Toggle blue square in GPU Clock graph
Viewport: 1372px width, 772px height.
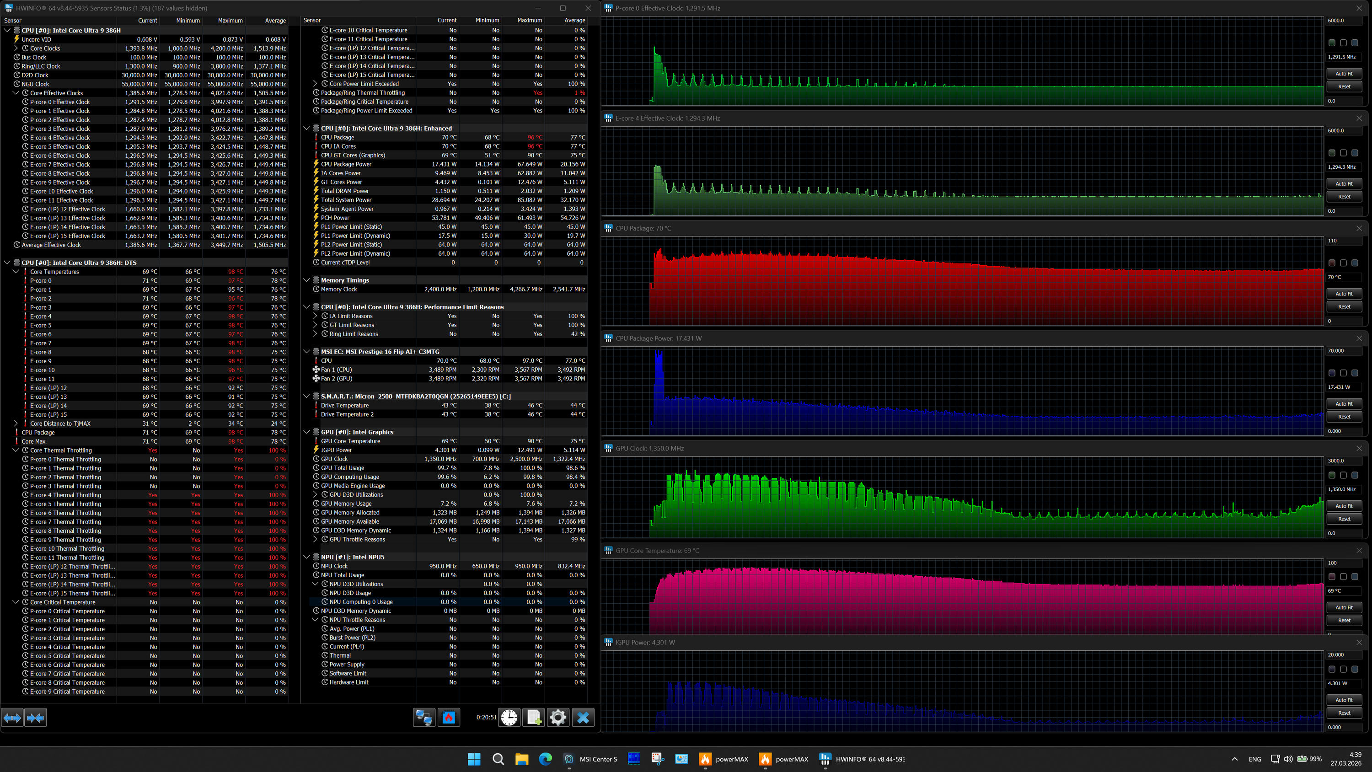pos(1355,475)
